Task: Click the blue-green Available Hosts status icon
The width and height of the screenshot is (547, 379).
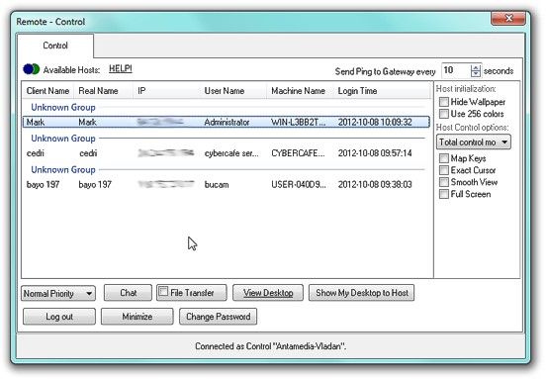Action: (x=32, y=69)
